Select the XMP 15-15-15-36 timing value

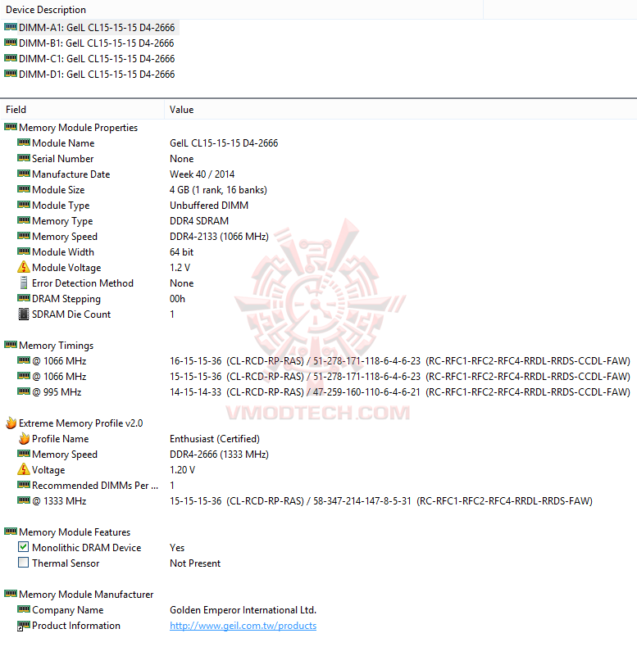(381, 501)
